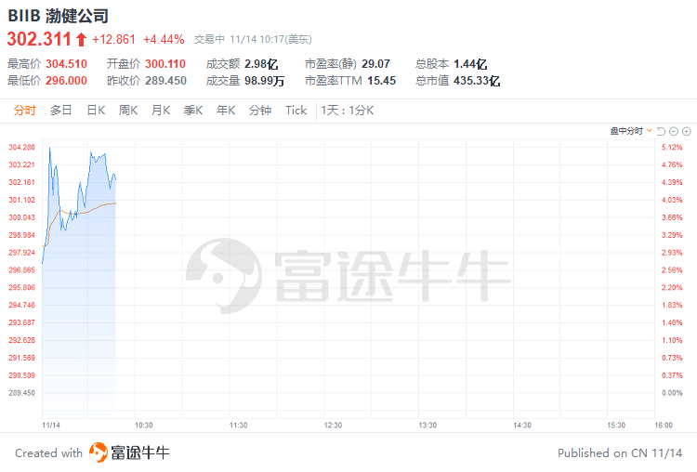Viewport: 697px width, 472px height.
Task: Click the trading status 交易中 timestamp
Action: pos(253,40)
